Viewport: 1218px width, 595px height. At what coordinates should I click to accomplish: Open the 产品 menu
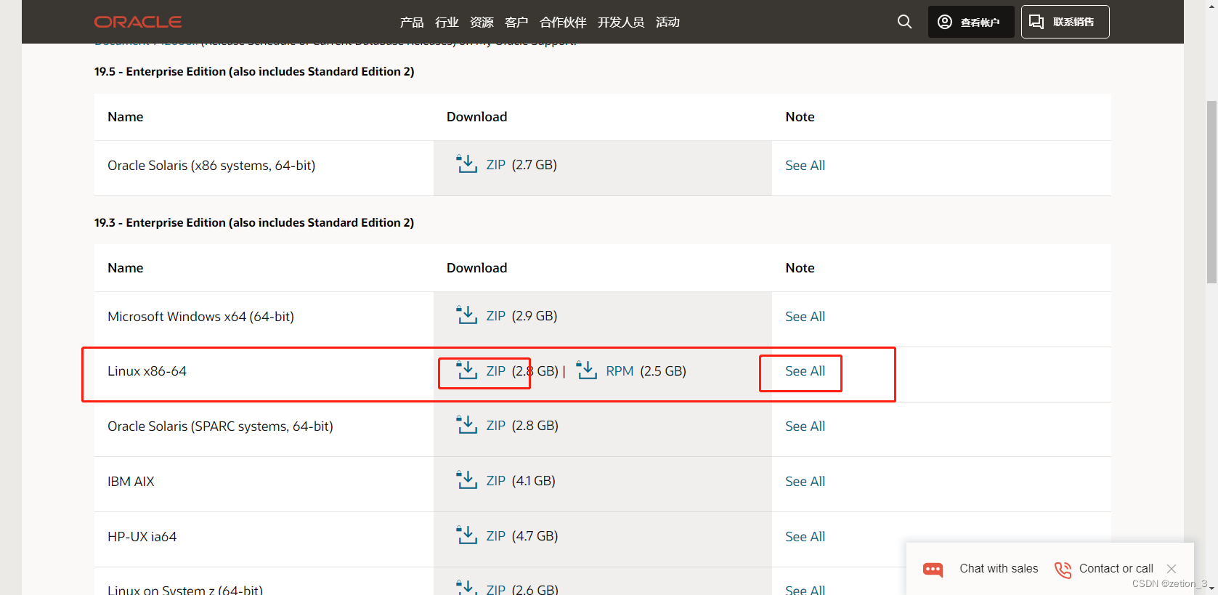pyautogui.click(x=412, y=23)
